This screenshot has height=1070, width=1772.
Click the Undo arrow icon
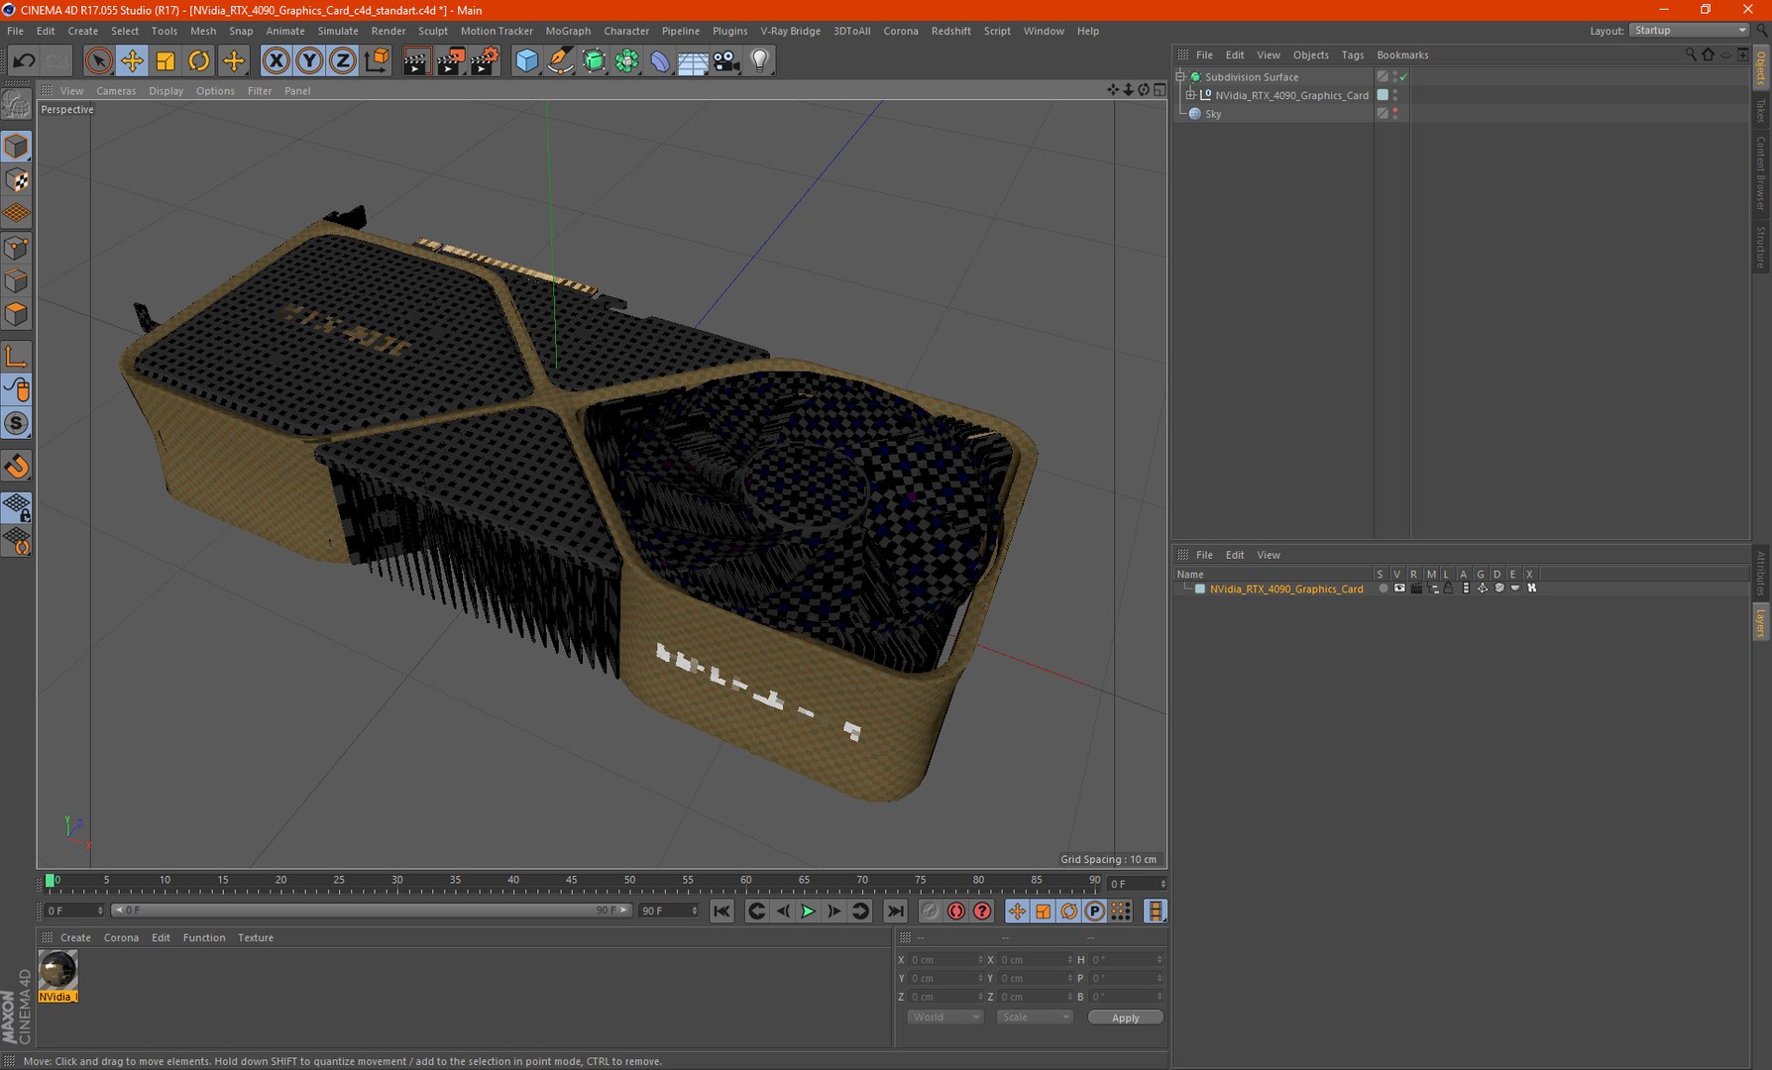tap(24, 61)
